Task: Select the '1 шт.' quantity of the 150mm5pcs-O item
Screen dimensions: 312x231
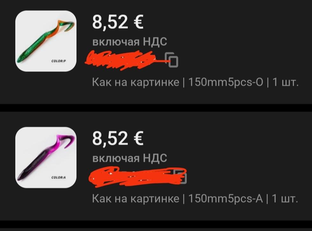Action: [x=285, y=82]
